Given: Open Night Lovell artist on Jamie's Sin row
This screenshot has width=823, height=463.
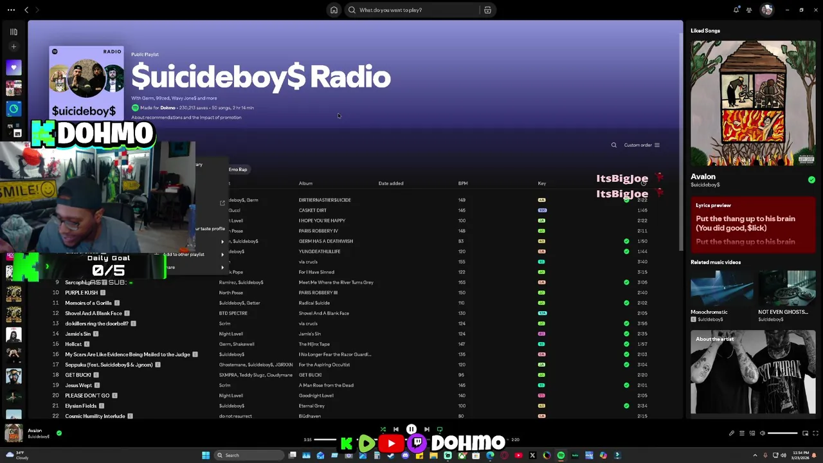Looking at the screenshot, I should click(231, 334).
